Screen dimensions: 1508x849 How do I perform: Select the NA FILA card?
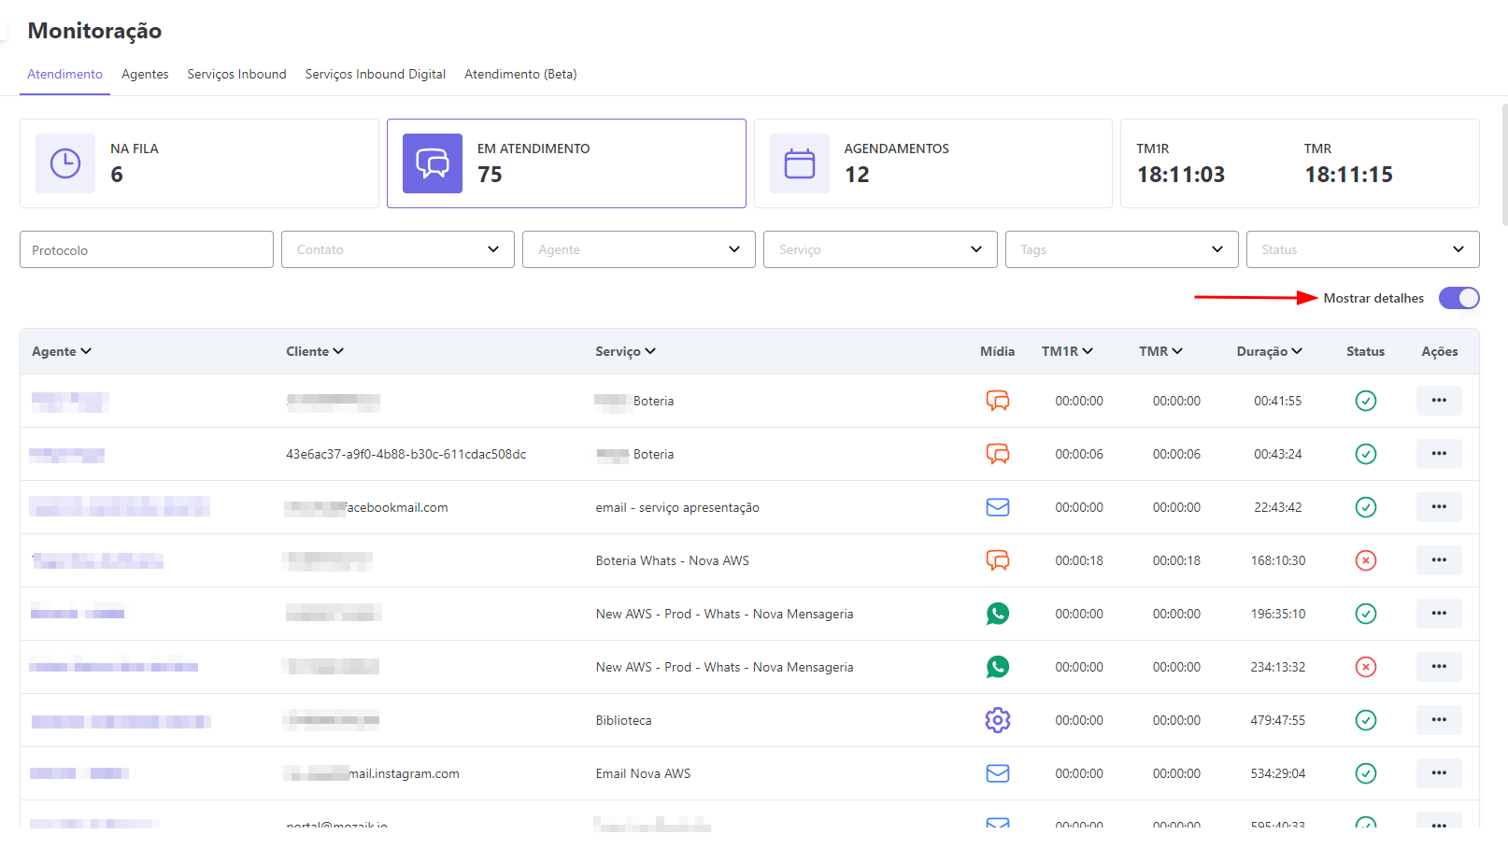click(x=199, y=163)
